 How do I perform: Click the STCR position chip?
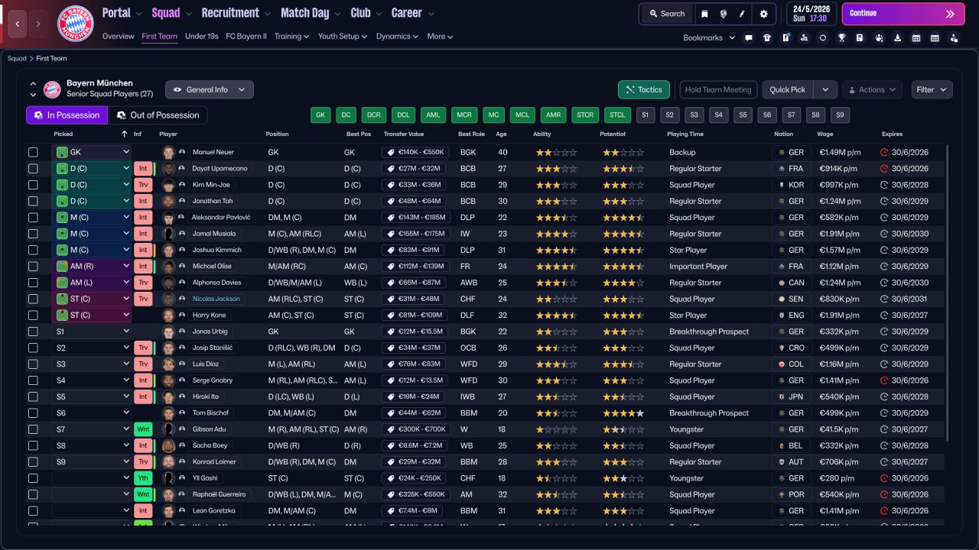pos(585,115)
